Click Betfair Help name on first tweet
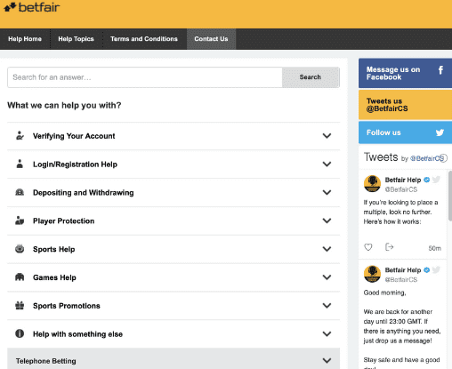This screenshot has height=369, width=452. click(403, 180)
